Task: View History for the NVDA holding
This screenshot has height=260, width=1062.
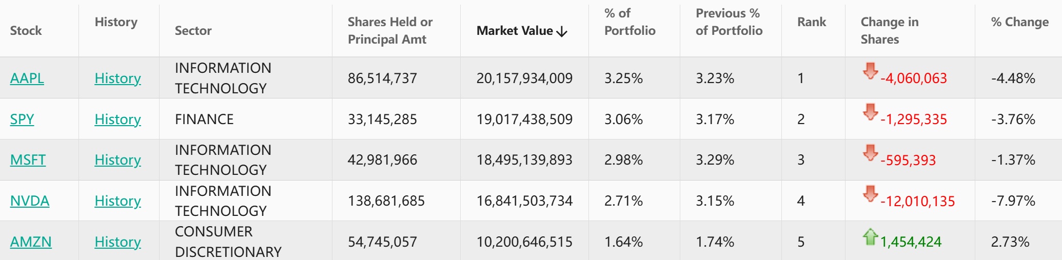Action: [x=117, y=201]
